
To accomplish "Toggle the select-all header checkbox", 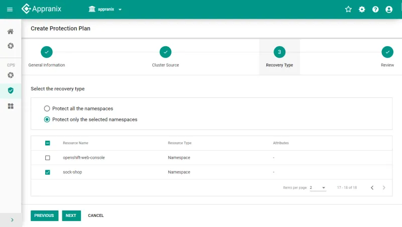I will point(48,143).
